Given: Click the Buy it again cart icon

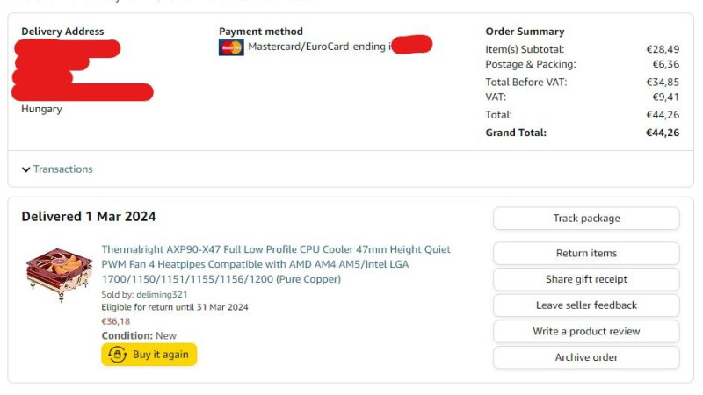Looking at the screenshot, I should coord(118,355).
